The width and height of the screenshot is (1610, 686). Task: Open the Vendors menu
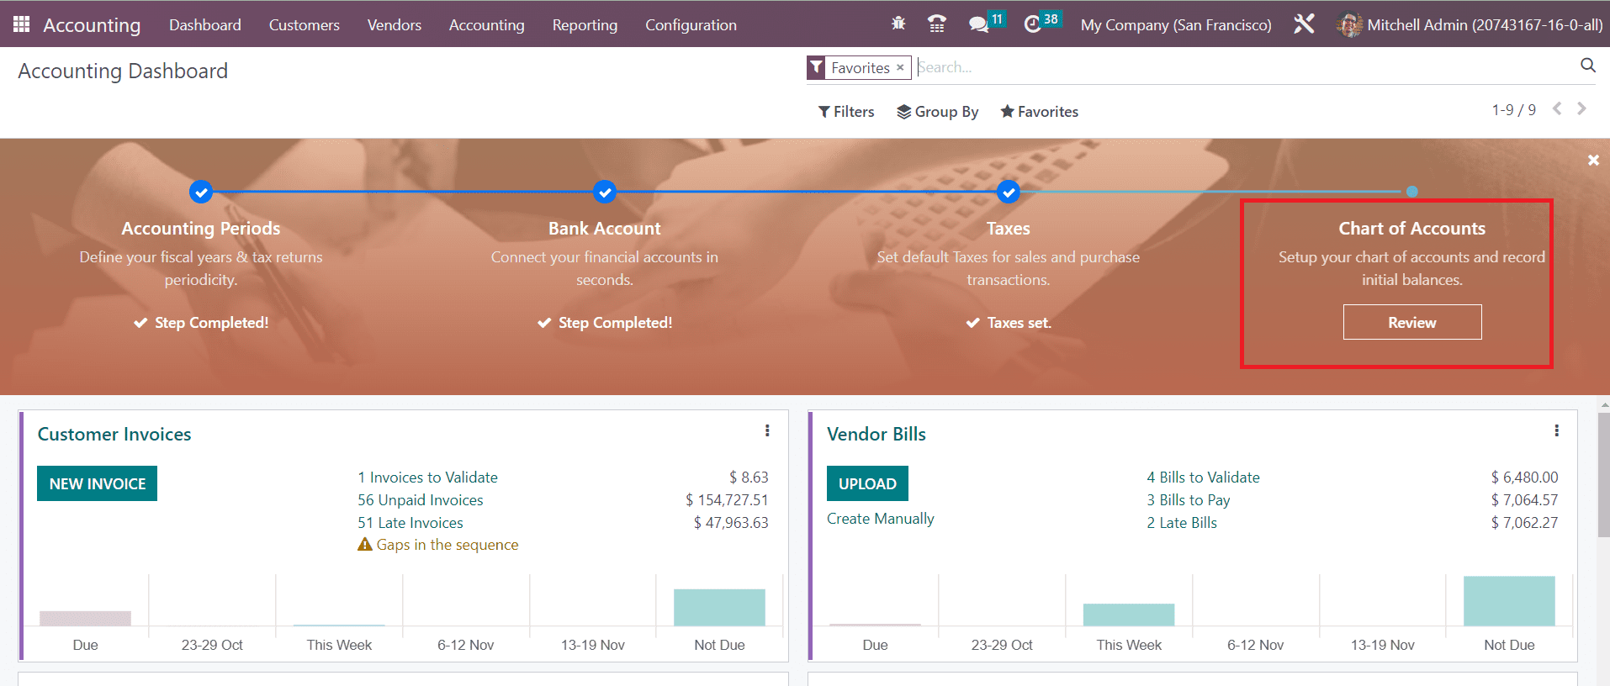(x=395, y=25)
